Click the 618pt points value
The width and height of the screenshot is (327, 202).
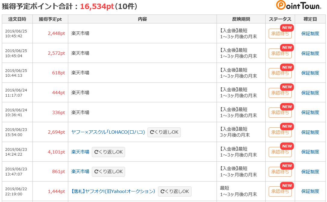[x=59, y=73]
